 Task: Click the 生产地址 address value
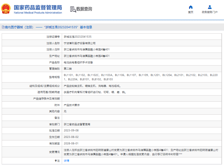tap(87, 56)
